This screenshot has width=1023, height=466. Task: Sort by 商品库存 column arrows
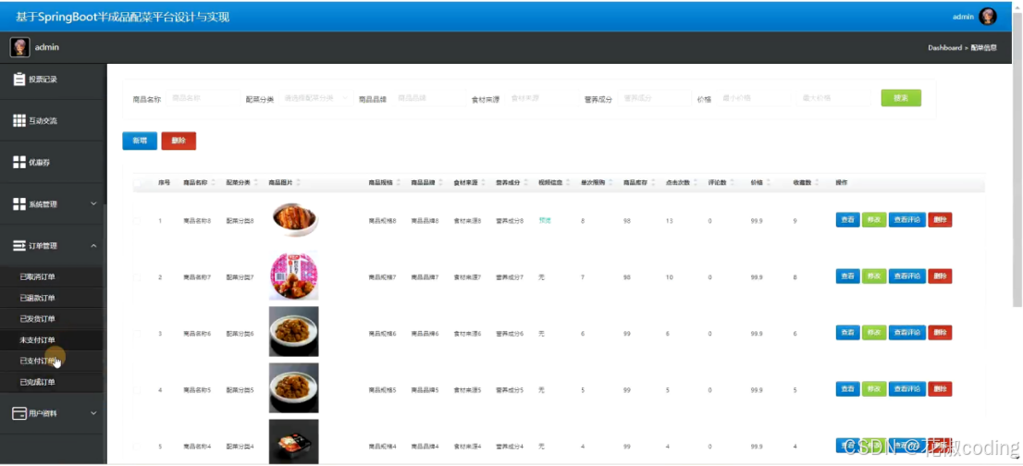click(653, 183)
